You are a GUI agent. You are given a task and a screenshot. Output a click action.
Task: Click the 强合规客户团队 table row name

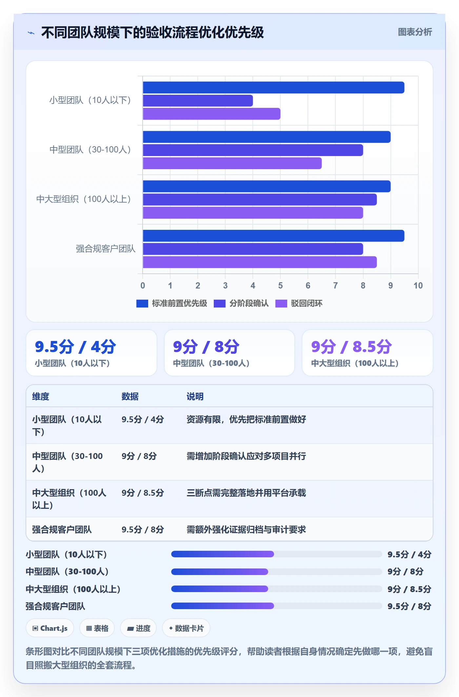[x=62, y=529]
